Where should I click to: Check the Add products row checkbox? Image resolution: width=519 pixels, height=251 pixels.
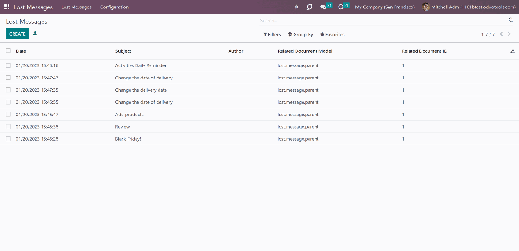8,115
